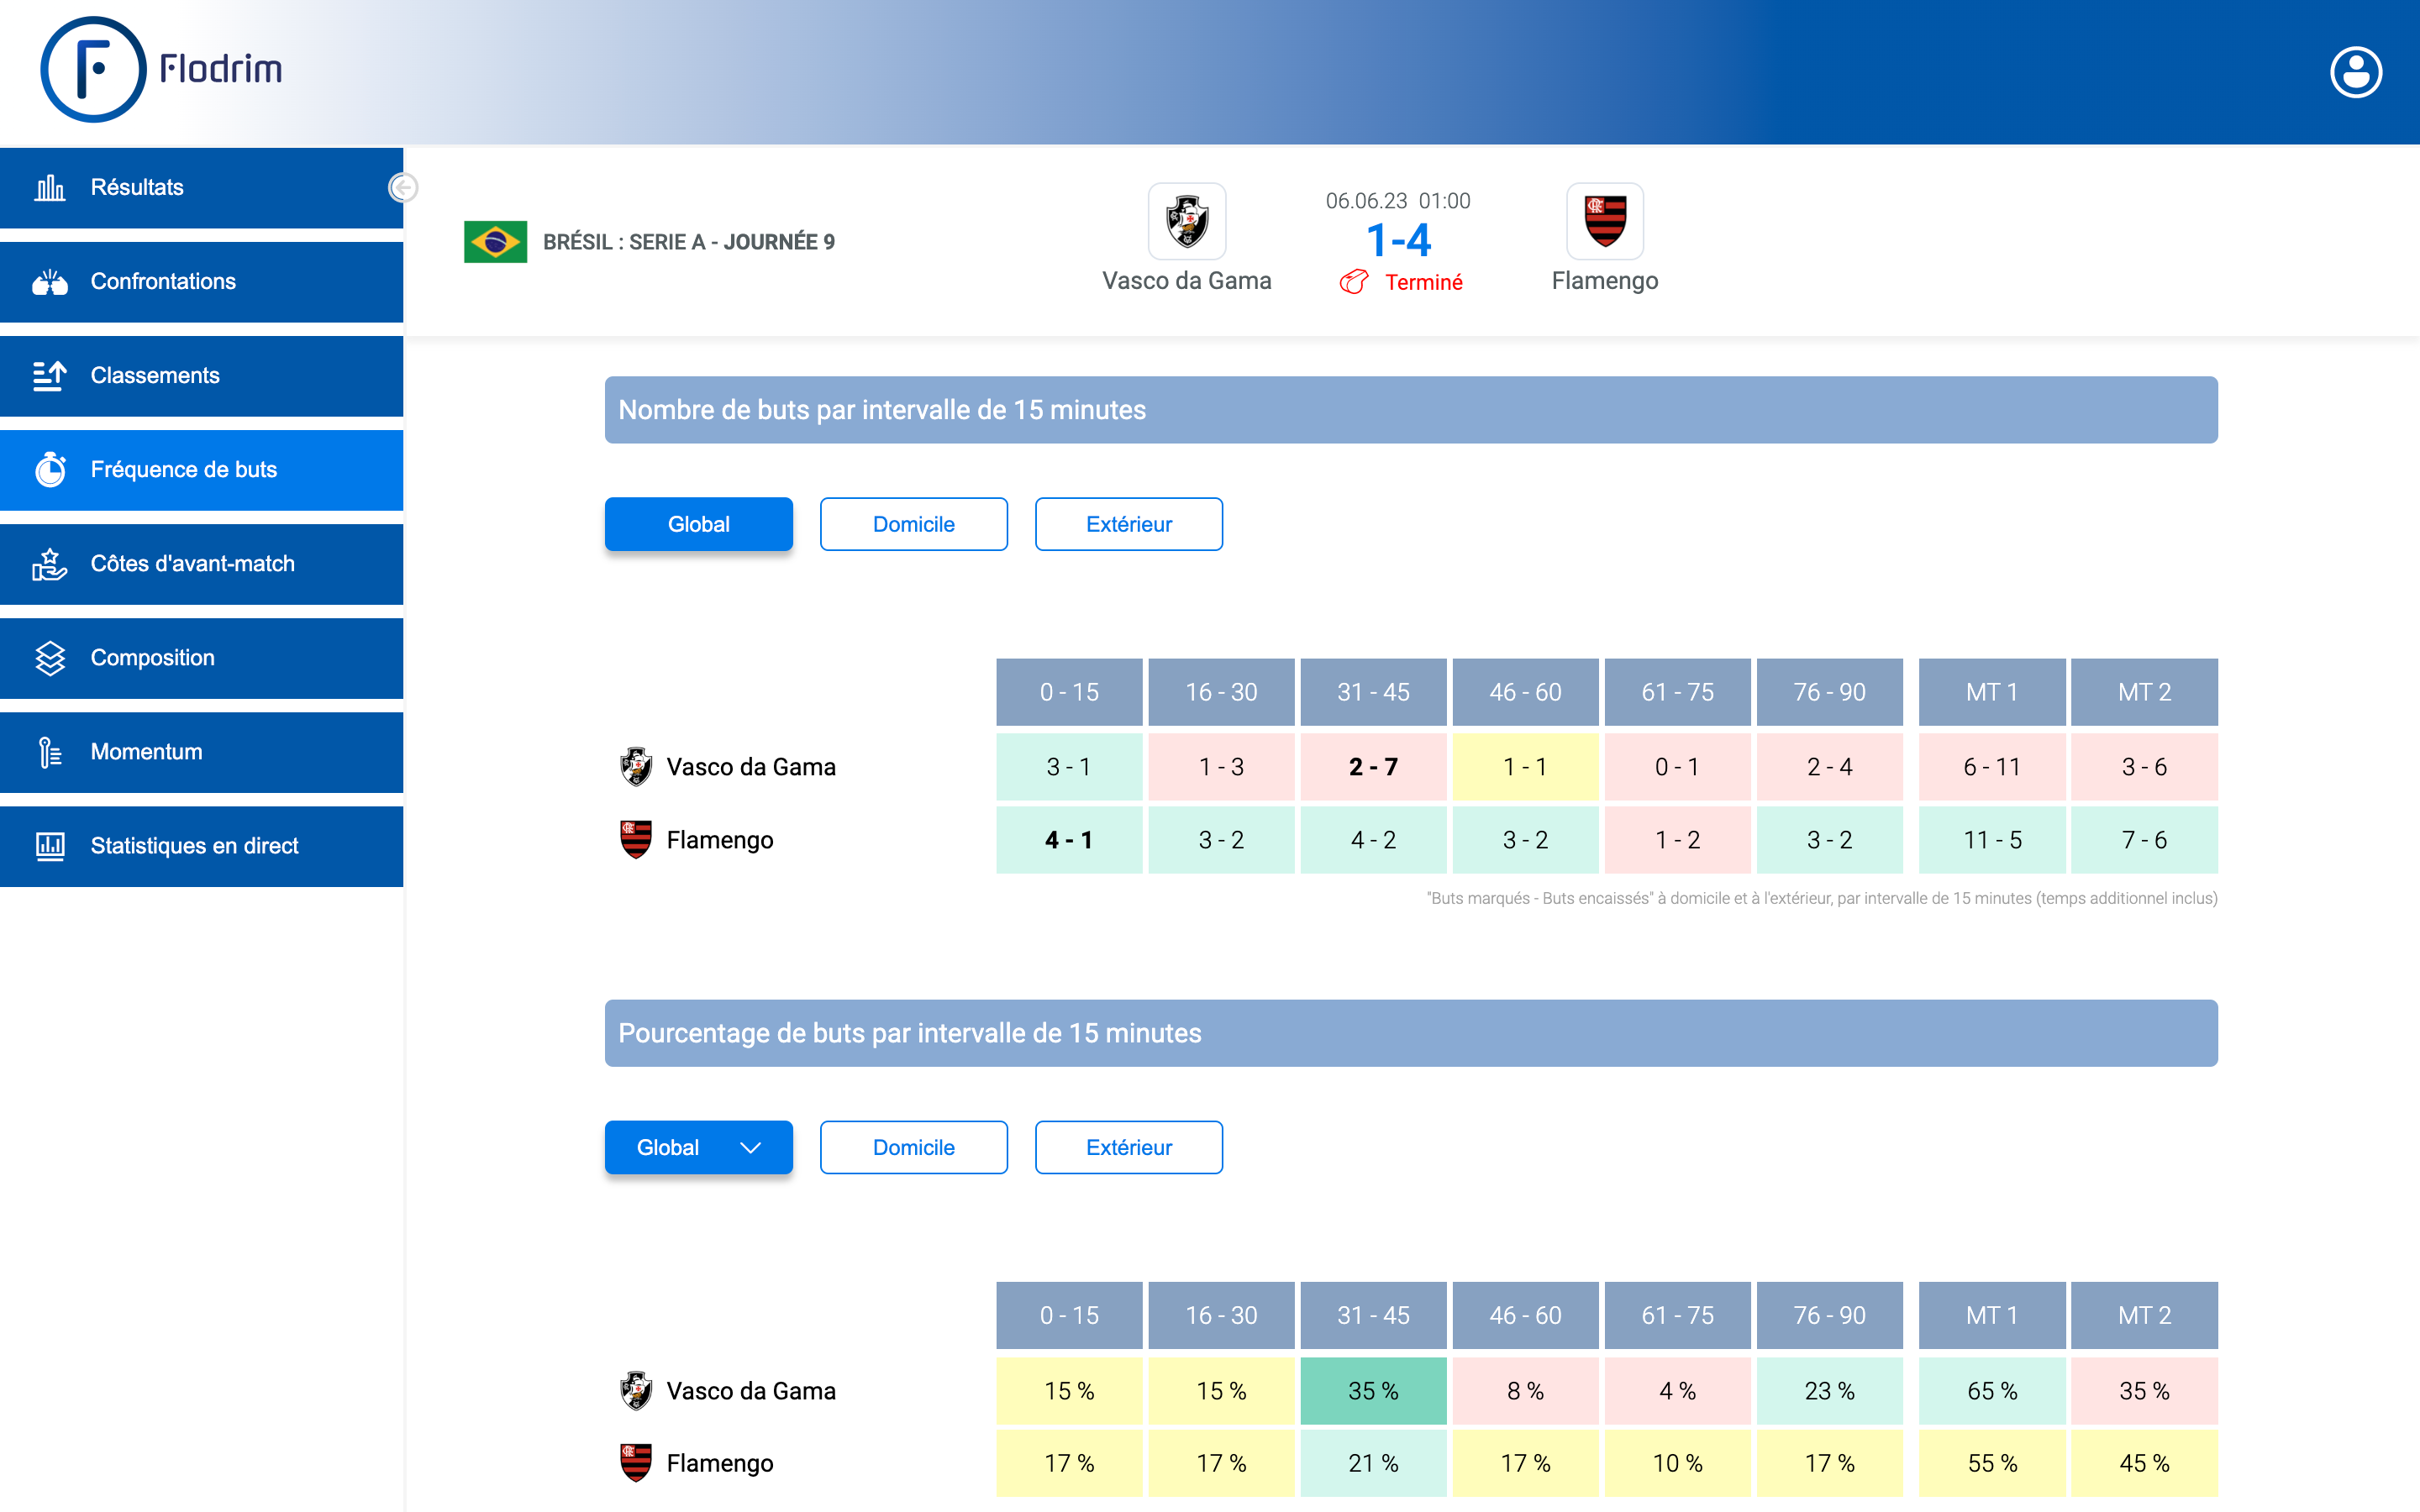Click the Confrontations boxing gloves icon

[49, 281]
